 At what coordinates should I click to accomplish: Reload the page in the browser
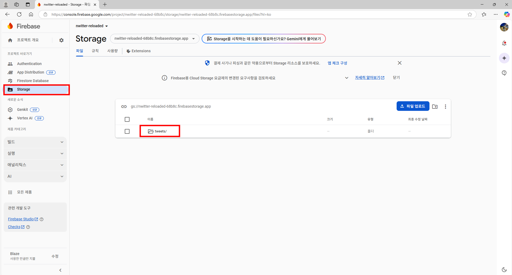point(19,14)
